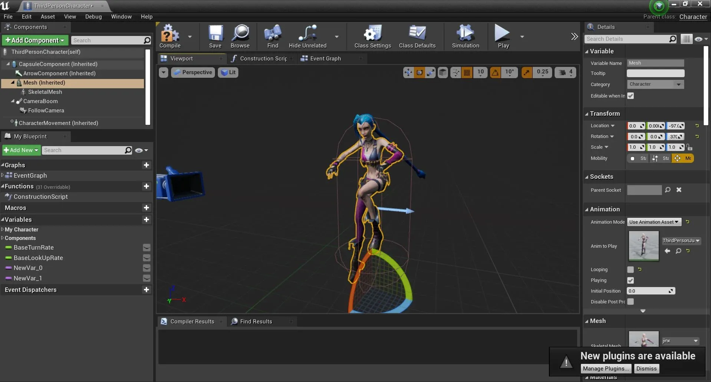The width and height of the screenshot is (711, 382).
Task: Open Add New dropdown in My Blueprint
Action: click(21, 150)
